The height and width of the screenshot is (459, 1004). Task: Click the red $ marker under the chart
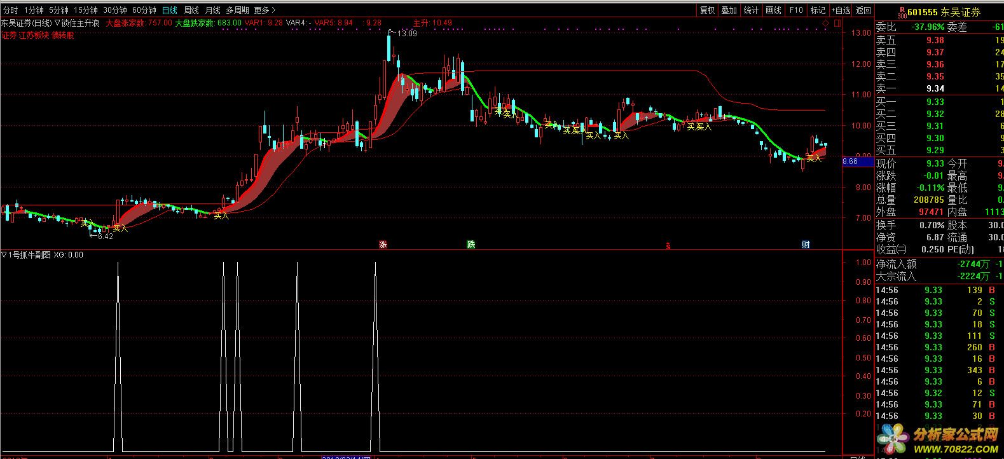(668, 246)
